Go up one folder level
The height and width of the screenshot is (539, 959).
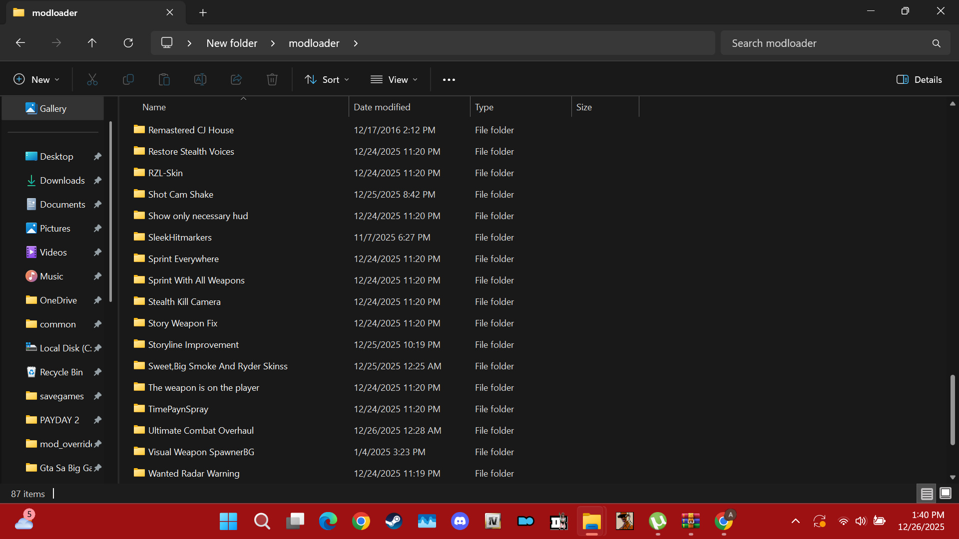[x=92, y=43]
